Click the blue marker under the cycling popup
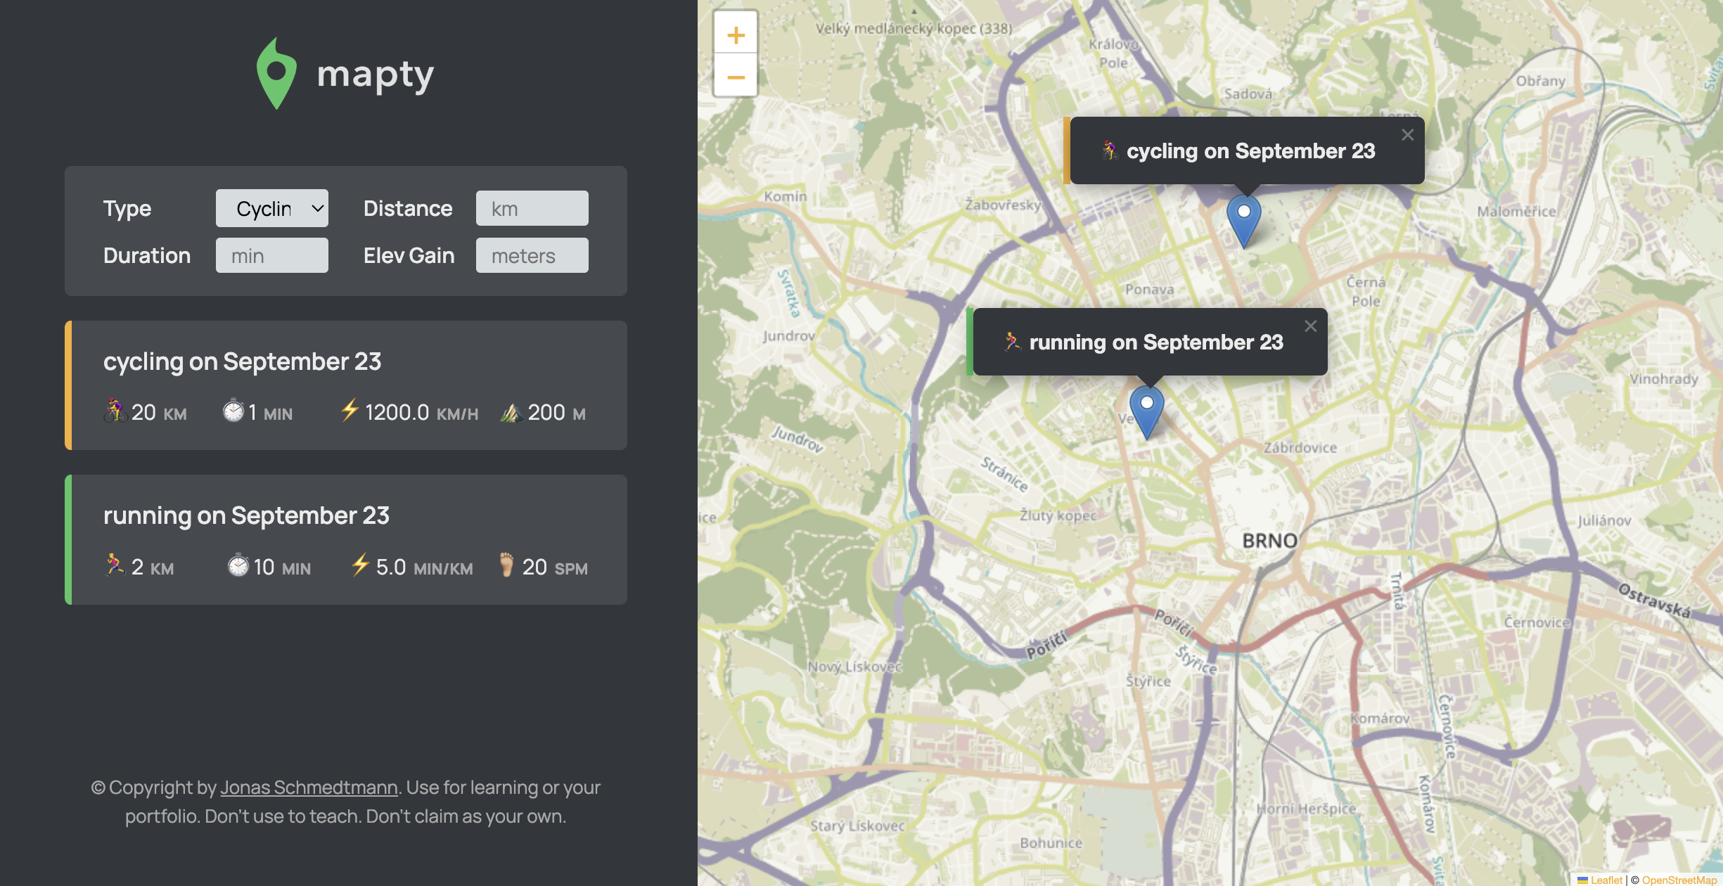Image resolution: width=1723 pixels, height=886 pixels. pos(1243,219)
